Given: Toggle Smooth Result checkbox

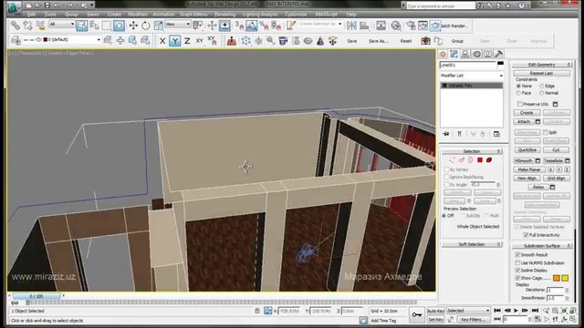Looking at the screenshot, I should click(x=517, y=255).
